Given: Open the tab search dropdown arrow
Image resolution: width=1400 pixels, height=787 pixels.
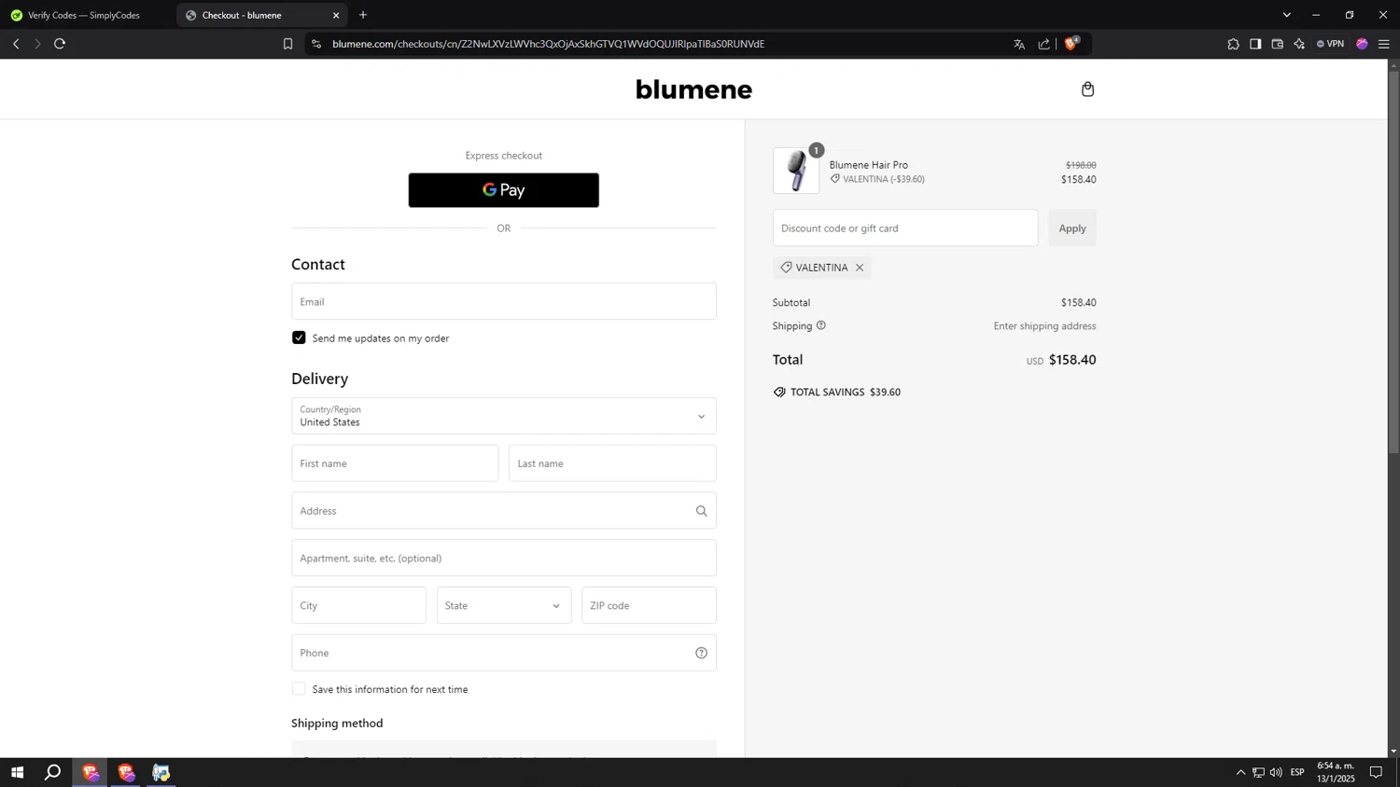Looking at the screenshot, I should pyautogui.click(x=1286, y=15).
